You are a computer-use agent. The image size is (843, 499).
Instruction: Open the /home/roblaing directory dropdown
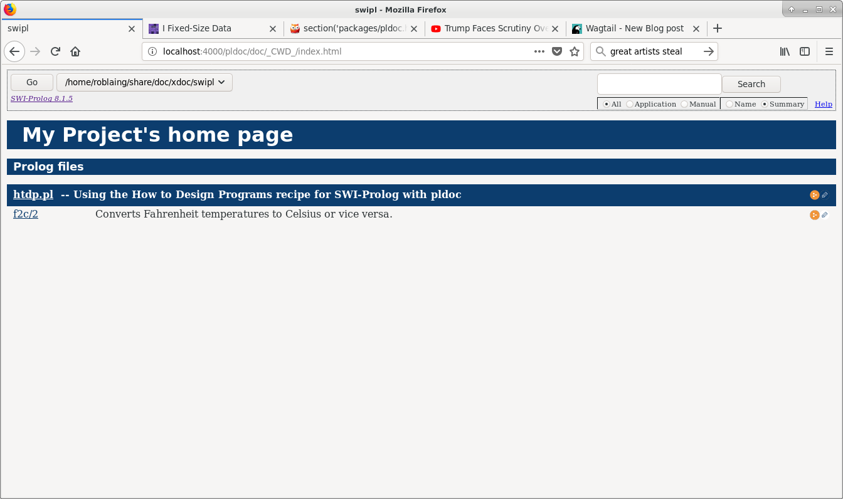144,82
